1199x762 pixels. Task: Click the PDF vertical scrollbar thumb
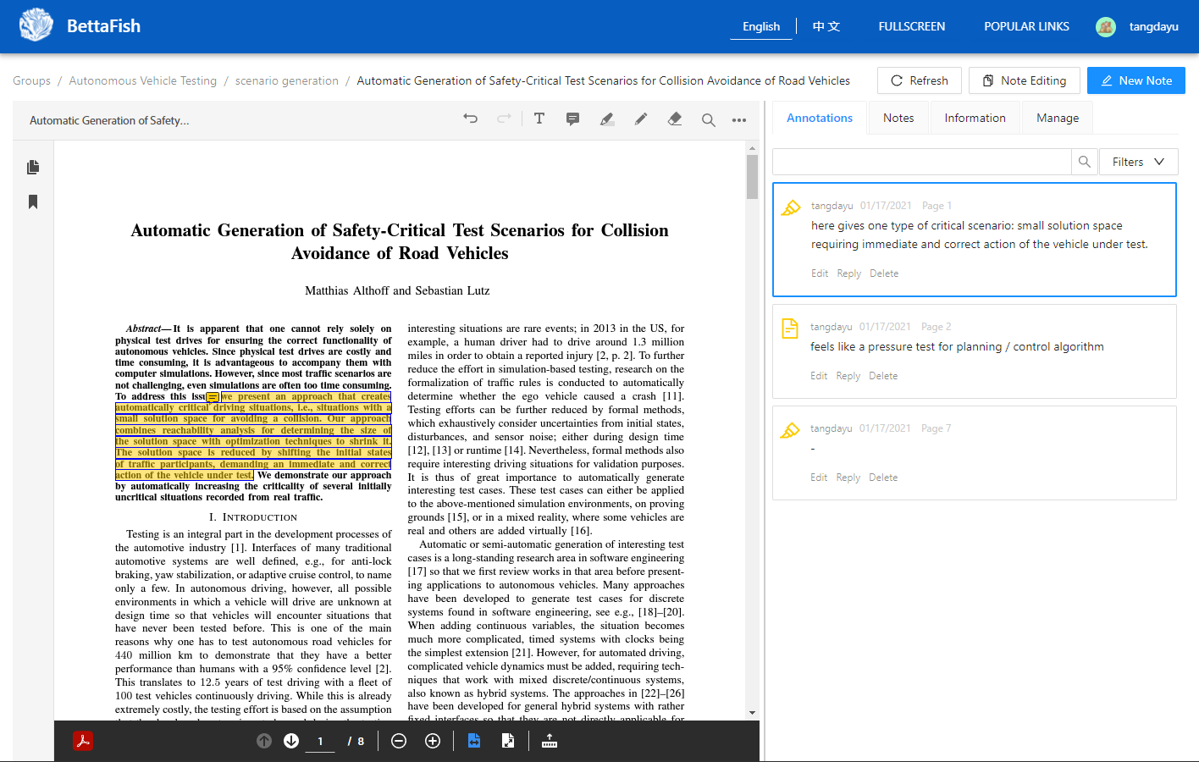click(x=752, y=177)
